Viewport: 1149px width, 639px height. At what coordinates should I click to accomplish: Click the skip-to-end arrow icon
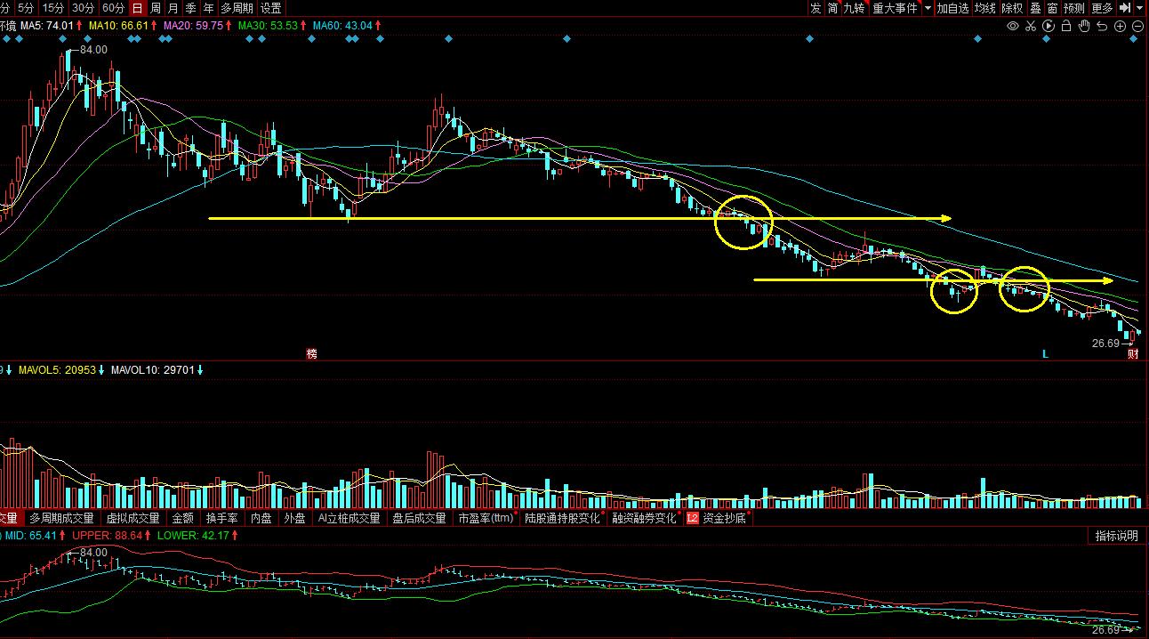(x=1125, y=8)
